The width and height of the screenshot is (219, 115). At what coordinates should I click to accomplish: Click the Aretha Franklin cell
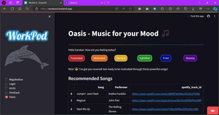[118, 94]
